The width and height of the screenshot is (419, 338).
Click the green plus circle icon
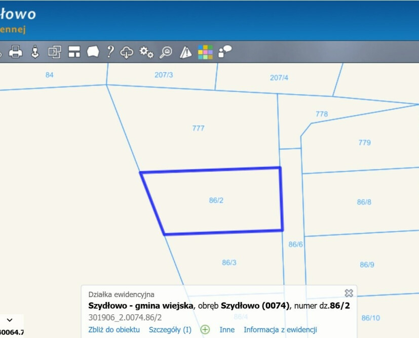click(x=205, y=329)
